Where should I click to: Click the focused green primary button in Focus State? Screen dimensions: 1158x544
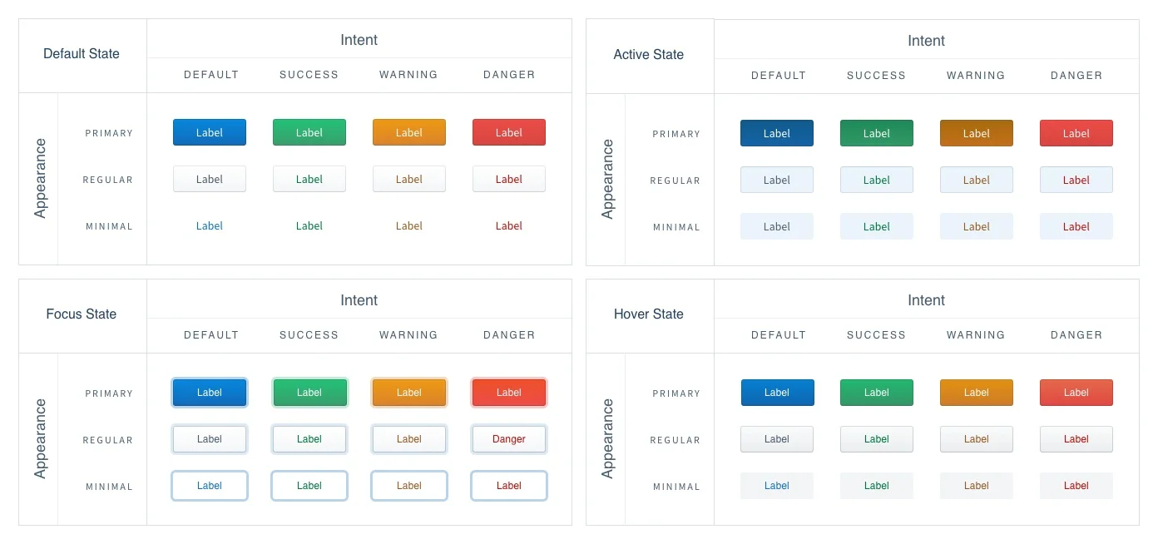point(309,393)
